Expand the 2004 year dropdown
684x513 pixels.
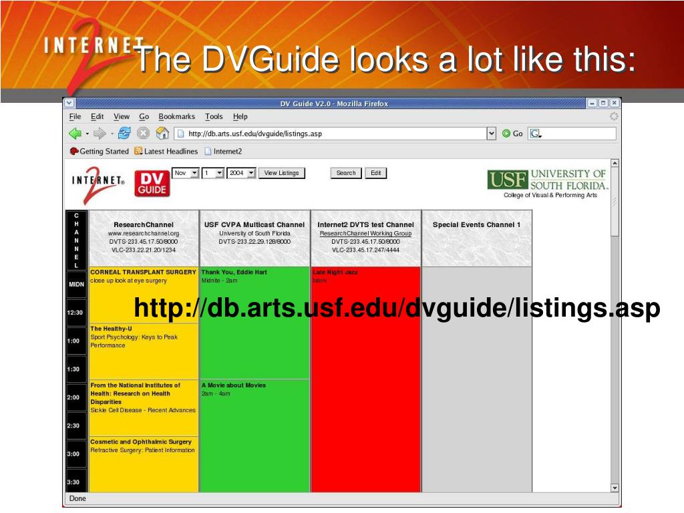251,173
